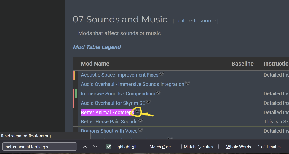
Task: Open the Better Animal Footsteps mod link
Action: pyautogui.click(x=107, y=113)
